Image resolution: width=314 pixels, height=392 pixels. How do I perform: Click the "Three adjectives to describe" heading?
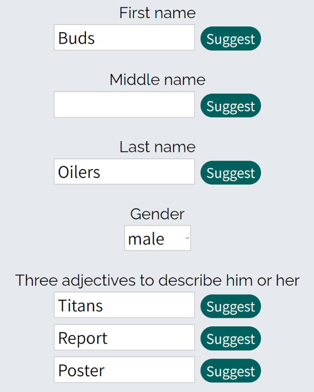pyautogui.click(x=157, y=280)
